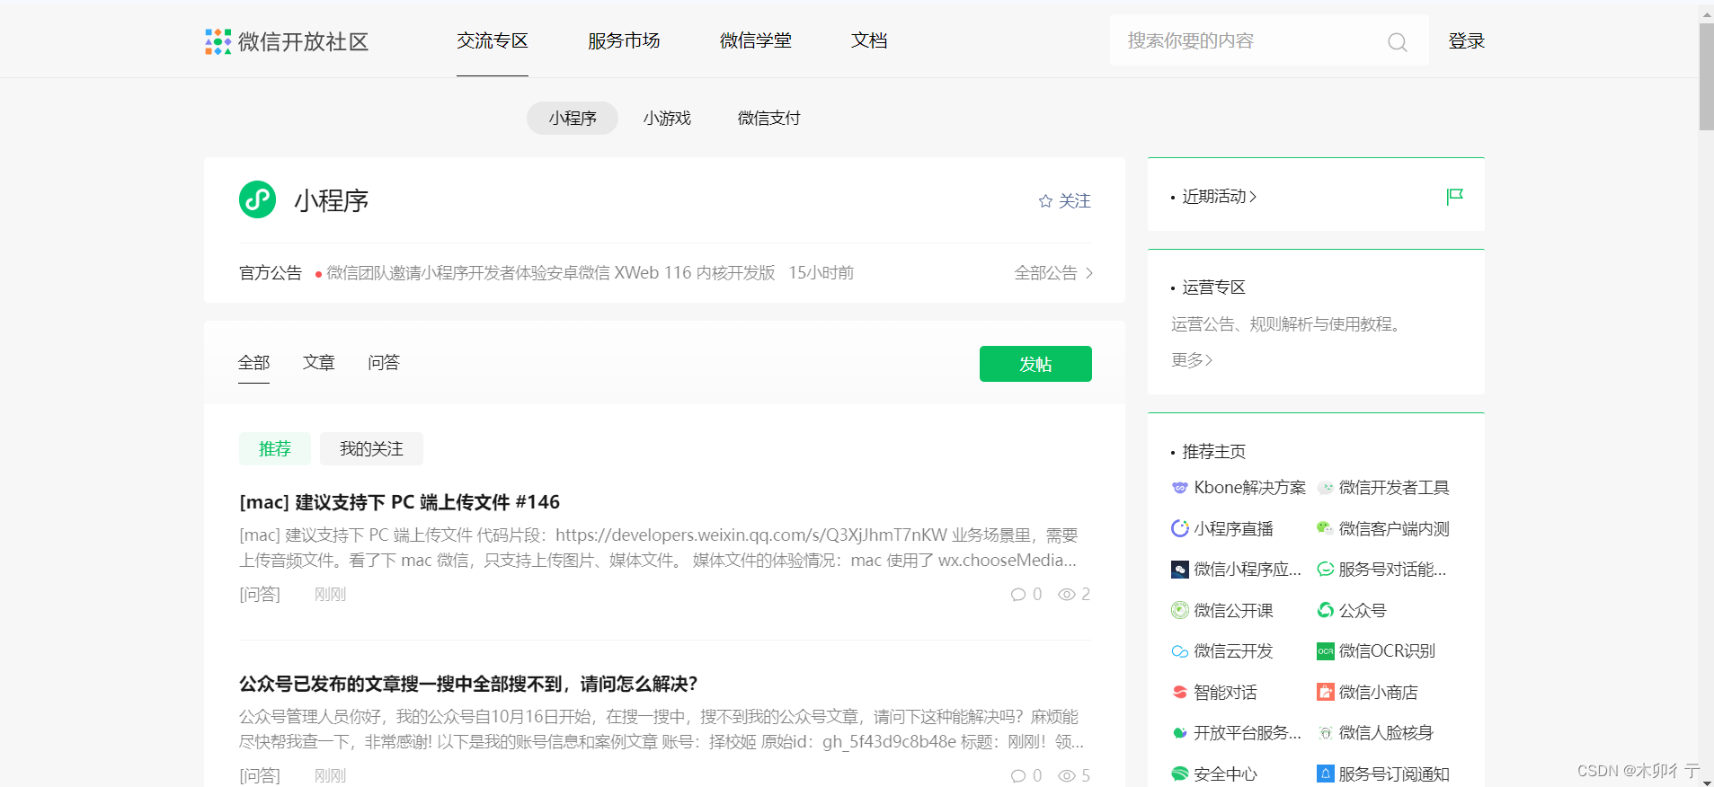1714x787 pixels.
Task: Click the scrollbar down arrow
Action: click(1706, 782)
